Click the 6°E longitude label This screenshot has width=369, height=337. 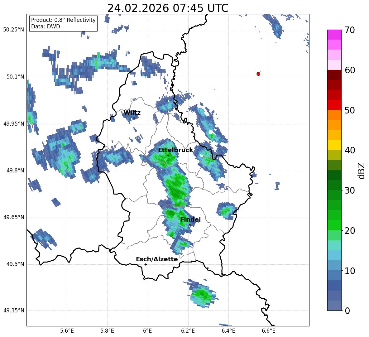coord(147,331)
